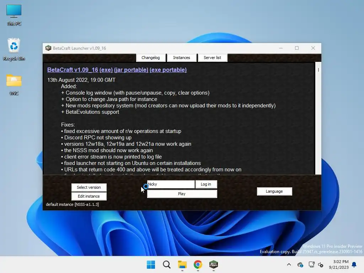Open the Instances tab

(182, 58)
